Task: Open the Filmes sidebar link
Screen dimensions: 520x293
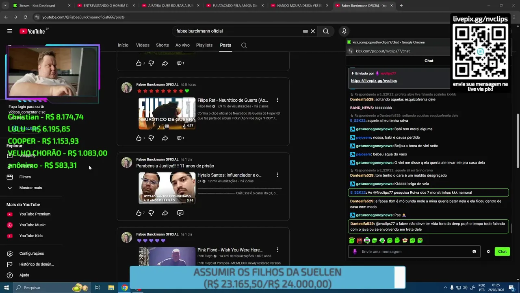Action: pos(25,177)
